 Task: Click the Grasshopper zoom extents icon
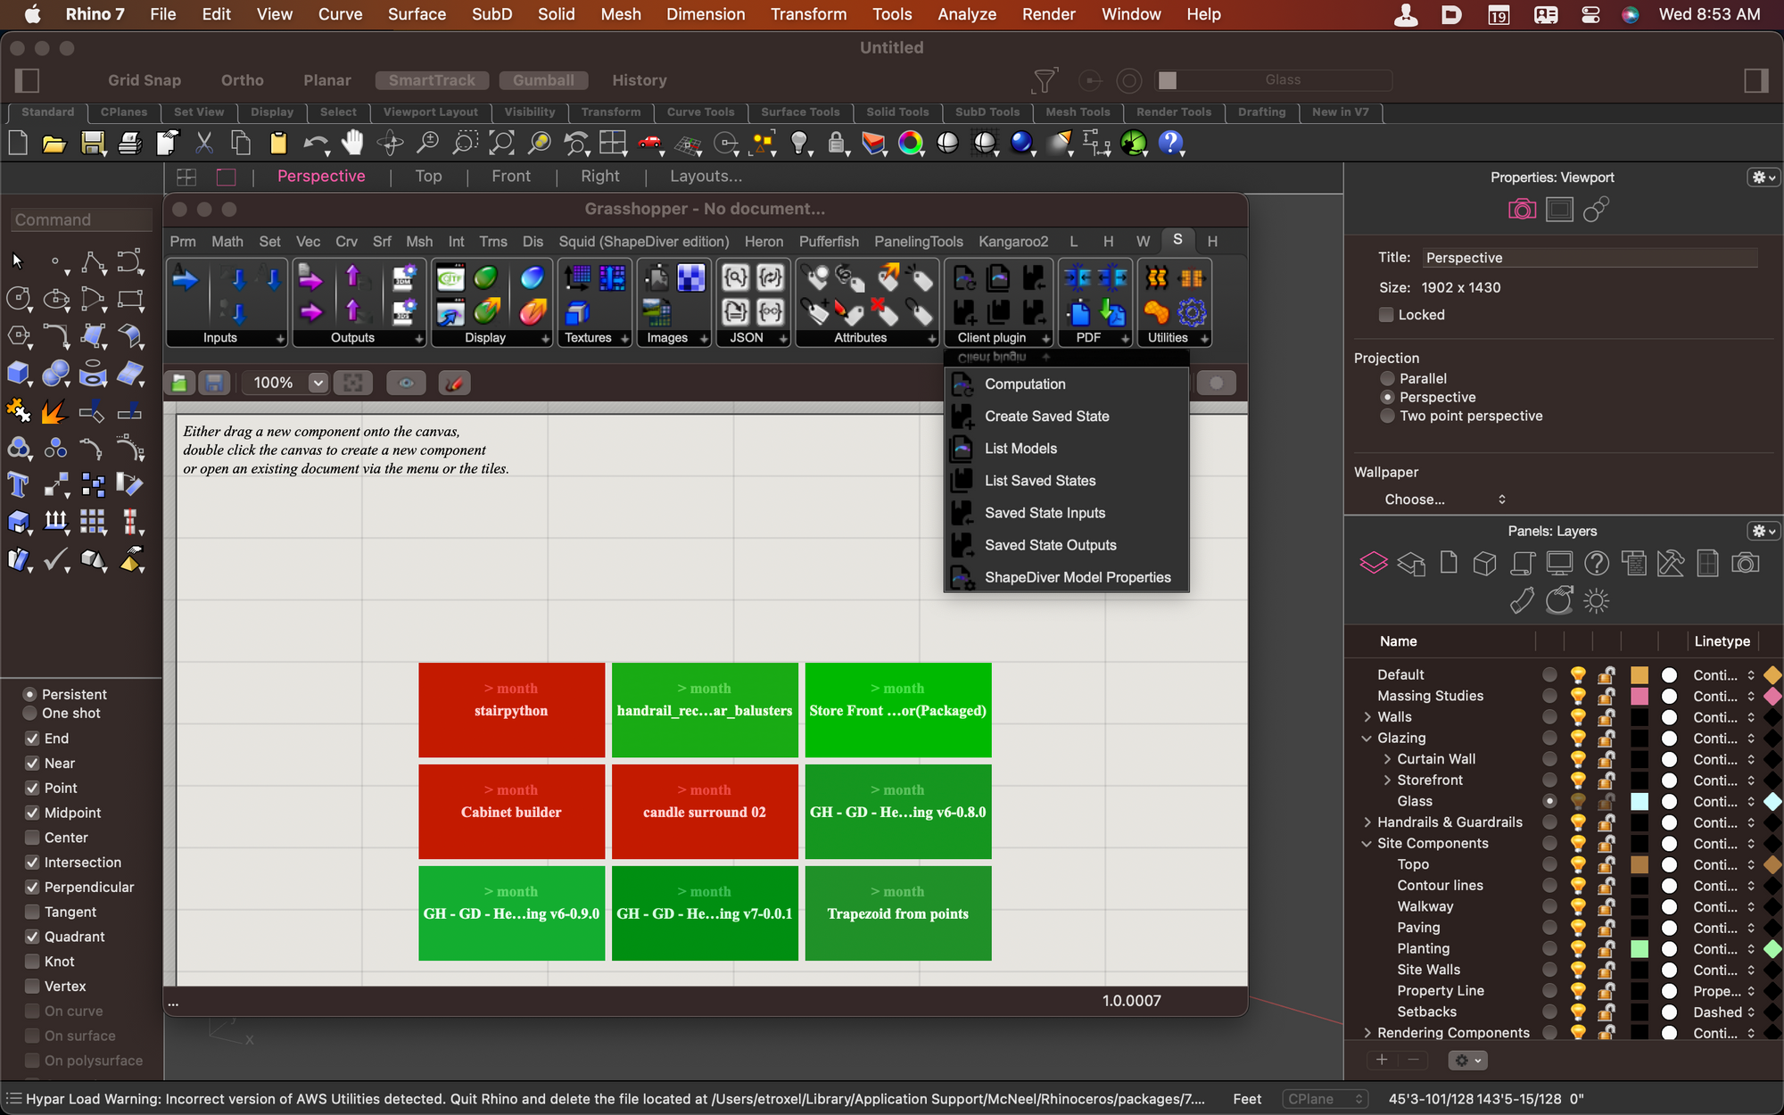pos(353,383)
